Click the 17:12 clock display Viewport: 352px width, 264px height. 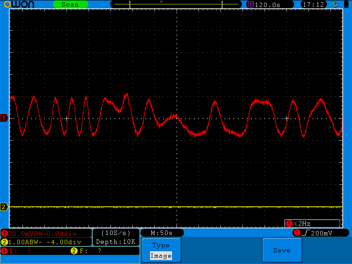(x=314, y=4)
